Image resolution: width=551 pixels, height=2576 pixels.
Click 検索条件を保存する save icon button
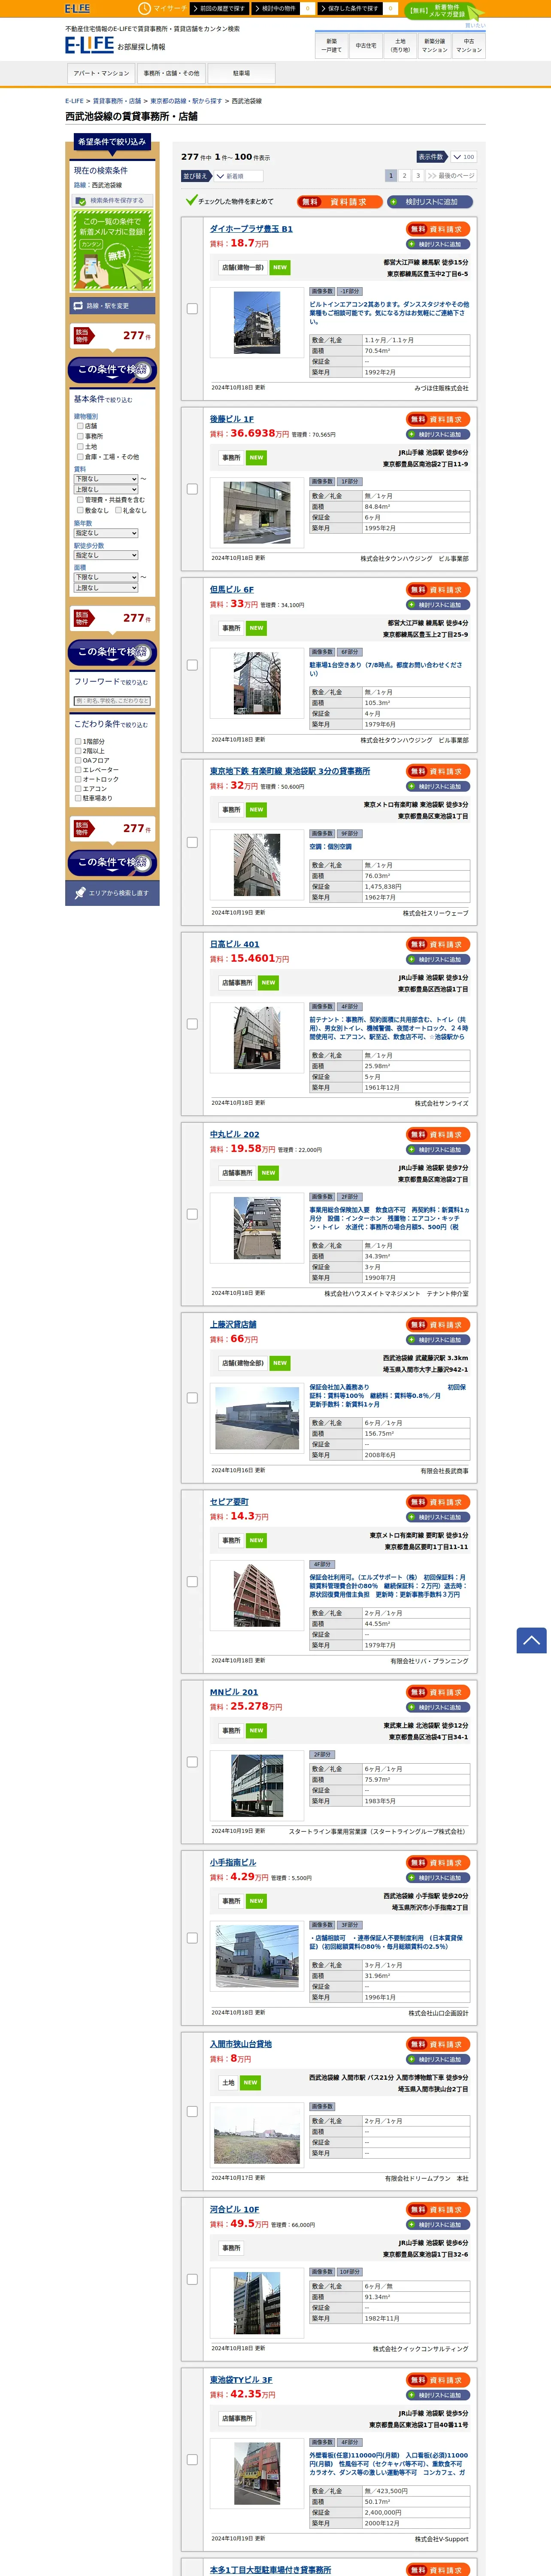click(x=111, y=201)
